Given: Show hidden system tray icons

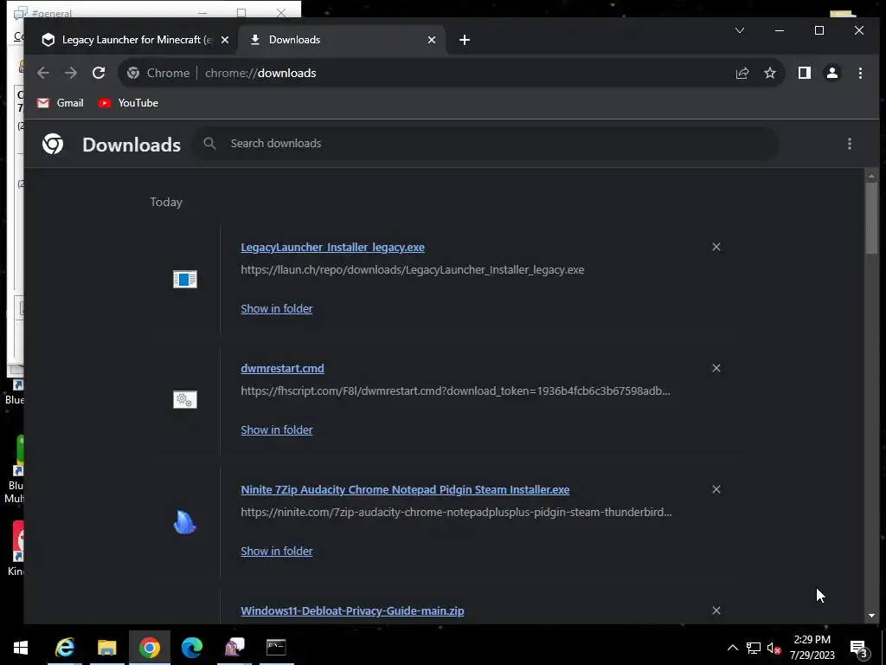Looking at the screenshot, I should (x=732, y=648).
